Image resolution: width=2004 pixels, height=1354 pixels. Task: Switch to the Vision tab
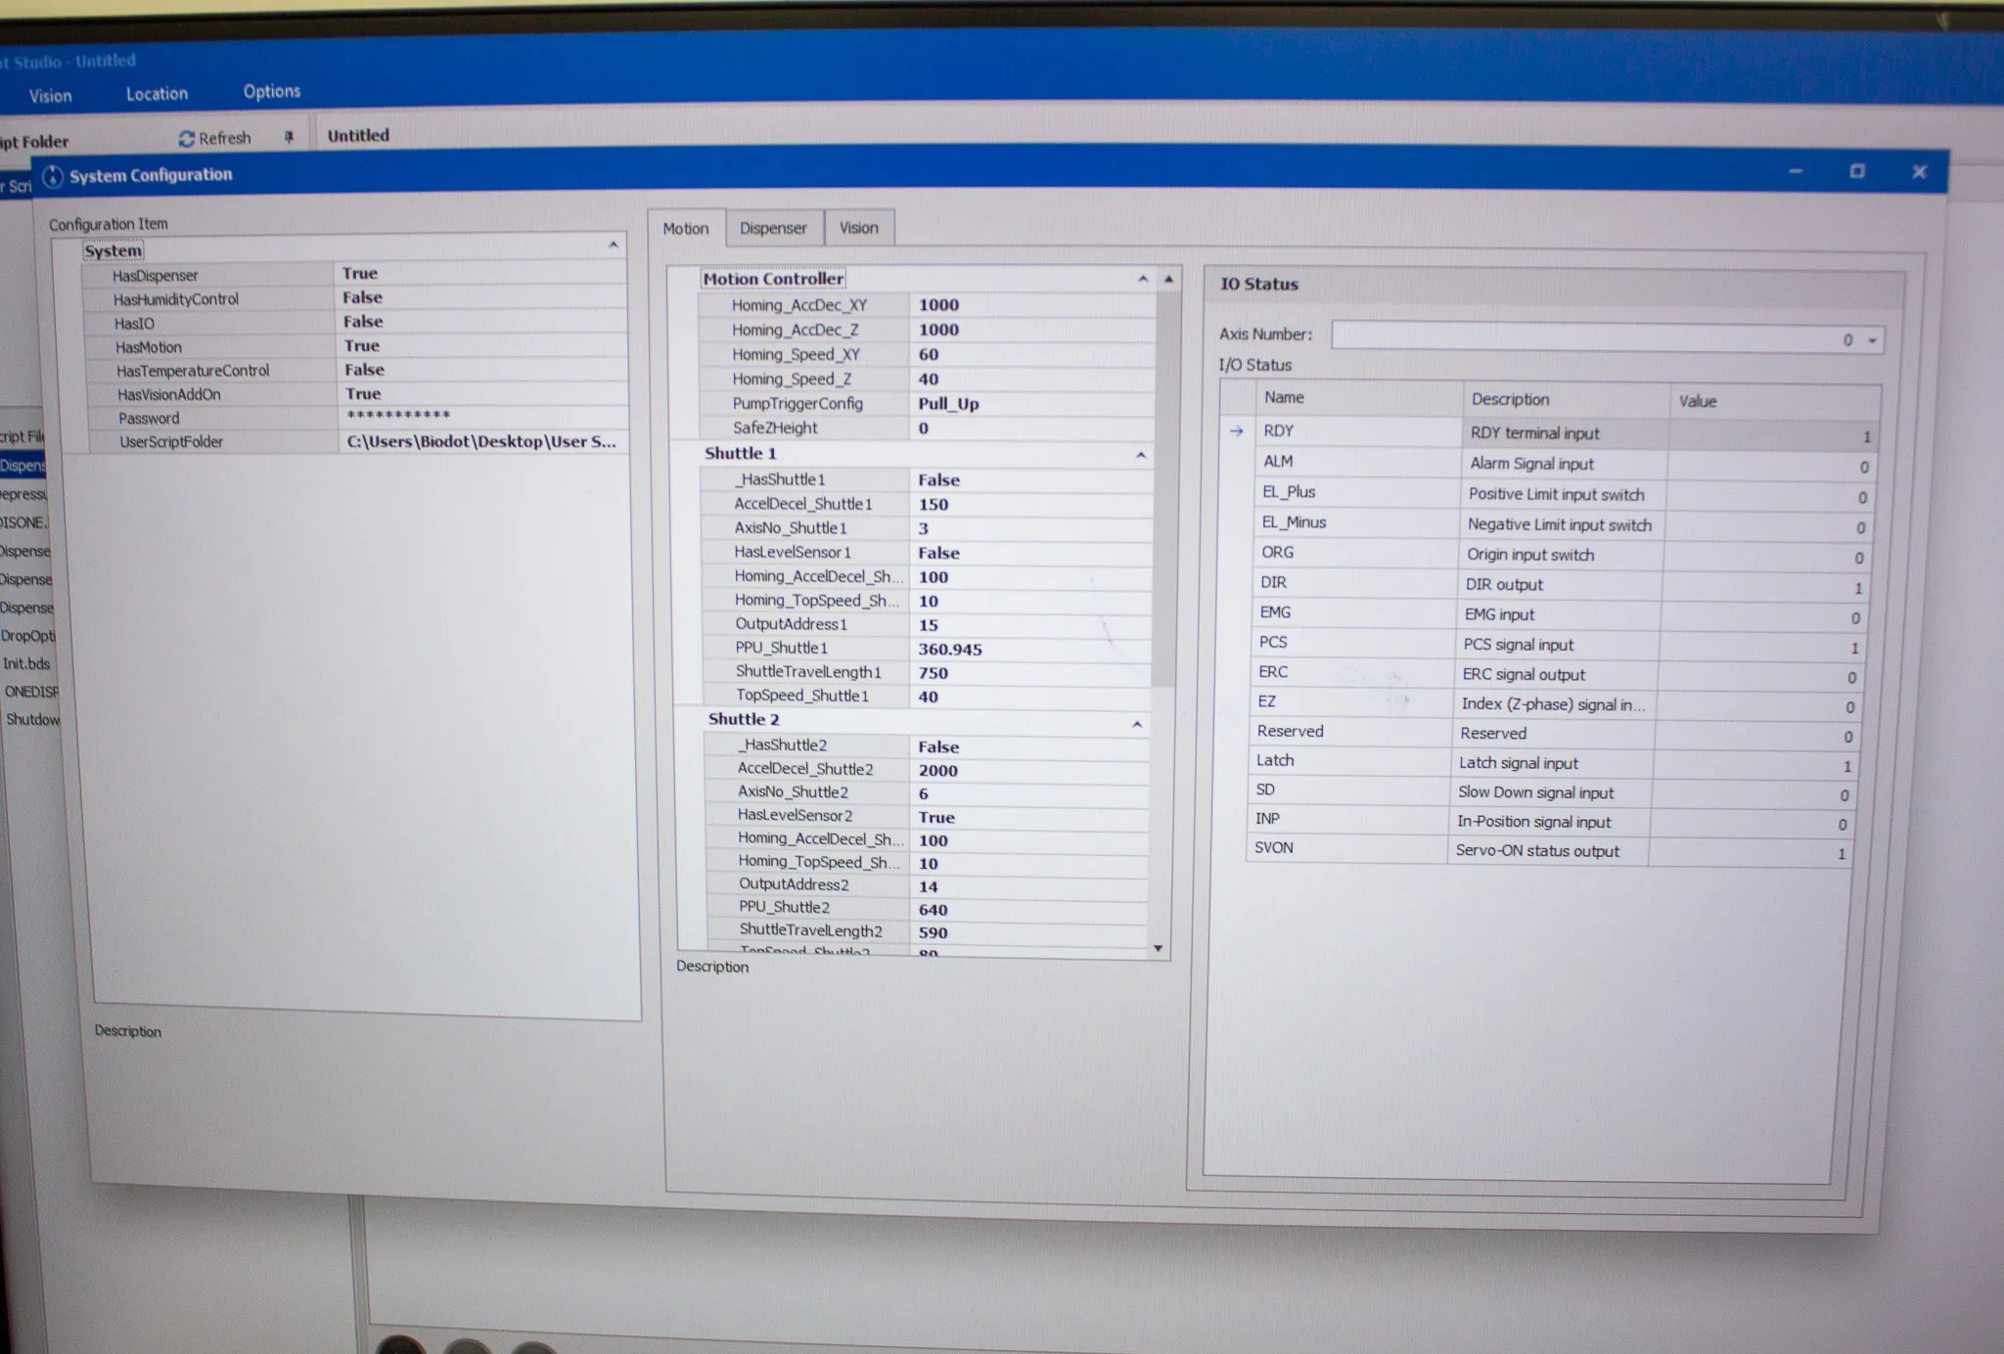(x=858, y=228)
